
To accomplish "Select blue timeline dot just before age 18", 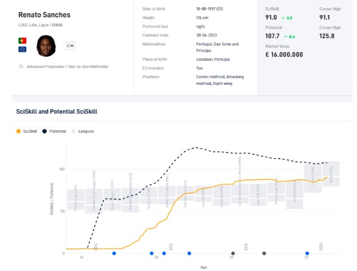I will pyautogui.click(x=152, y=253).
